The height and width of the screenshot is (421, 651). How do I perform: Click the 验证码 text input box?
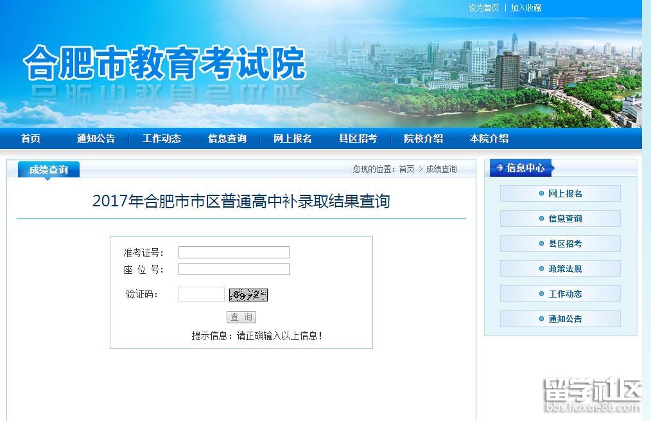click(x=202, y=294)
